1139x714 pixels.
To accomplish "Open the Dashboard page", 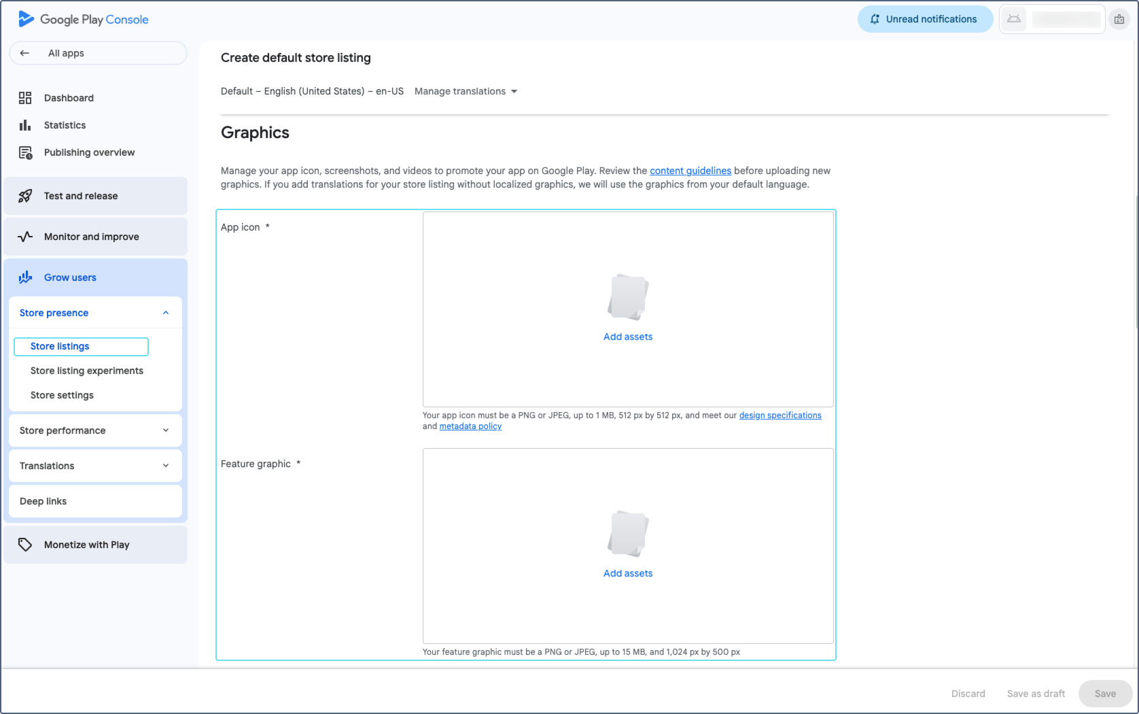I will (x=69, y=98).
